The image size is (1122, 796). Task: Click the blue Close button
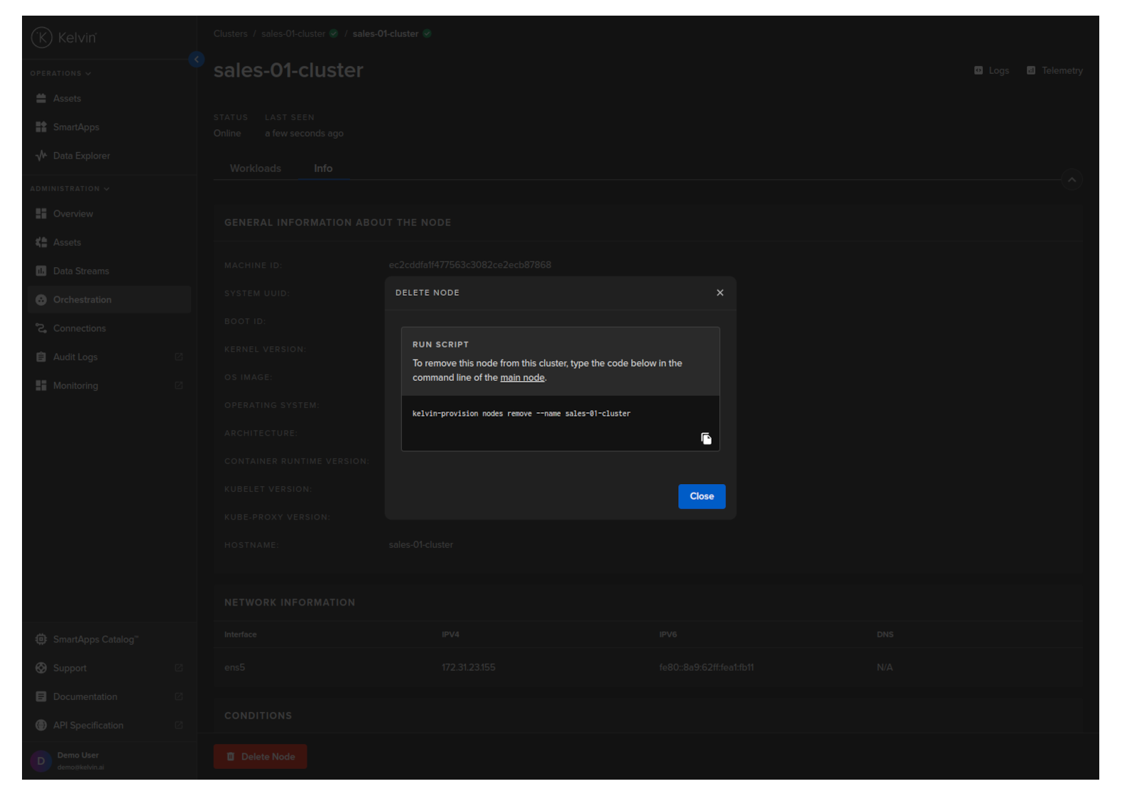coord(701,496)
